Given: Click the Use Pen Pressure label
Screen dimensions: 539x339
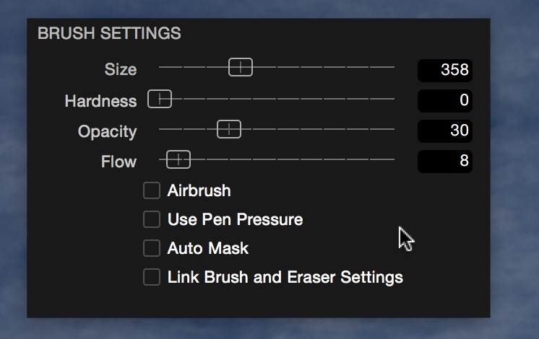Looking at the screenshot, I should coord(235,219).
